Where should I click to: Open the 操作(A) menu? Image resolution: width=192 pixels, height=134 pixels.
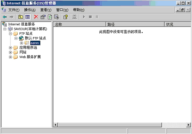click(30, 10)
